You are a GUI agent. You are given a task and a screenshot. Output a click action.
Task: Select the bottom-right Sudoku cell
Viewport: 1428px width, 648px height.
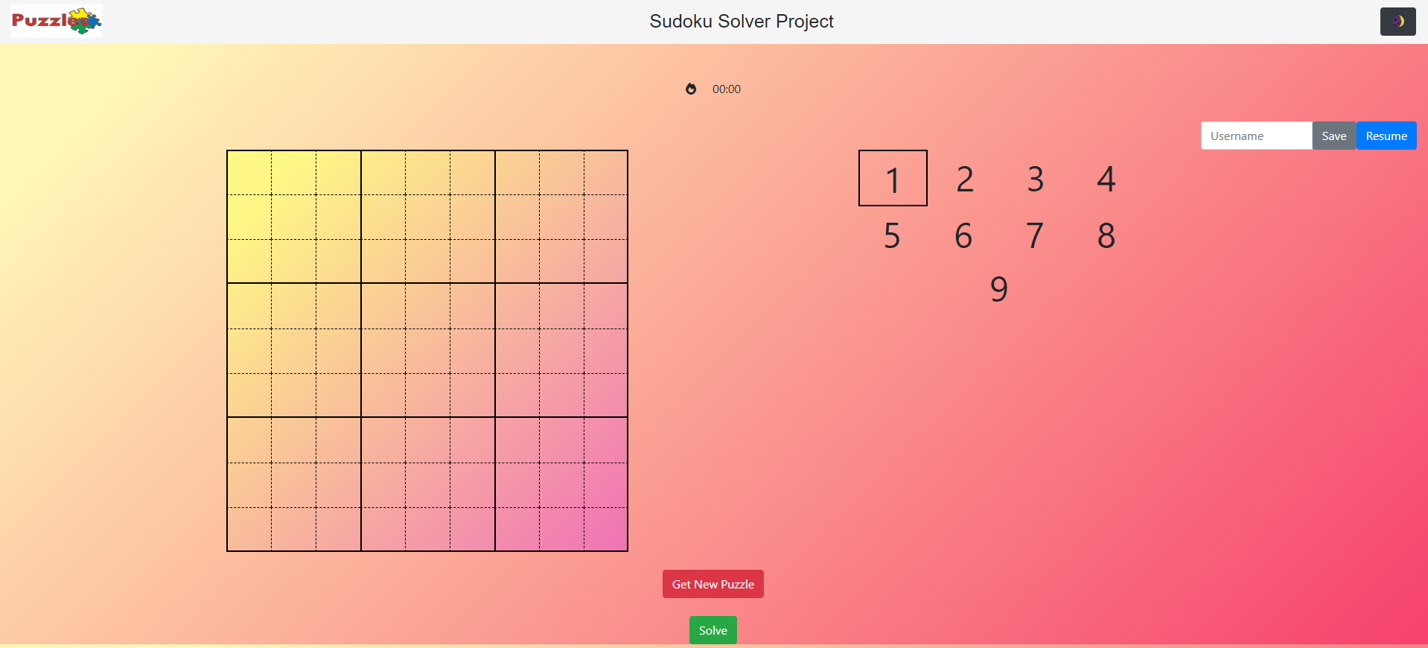605,529
